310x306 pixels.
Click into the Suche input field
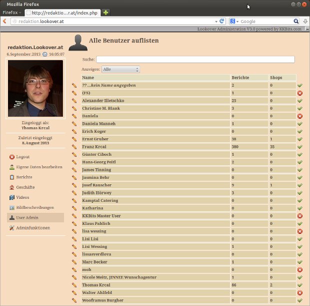pyautogui.click(x=195, y=60)
